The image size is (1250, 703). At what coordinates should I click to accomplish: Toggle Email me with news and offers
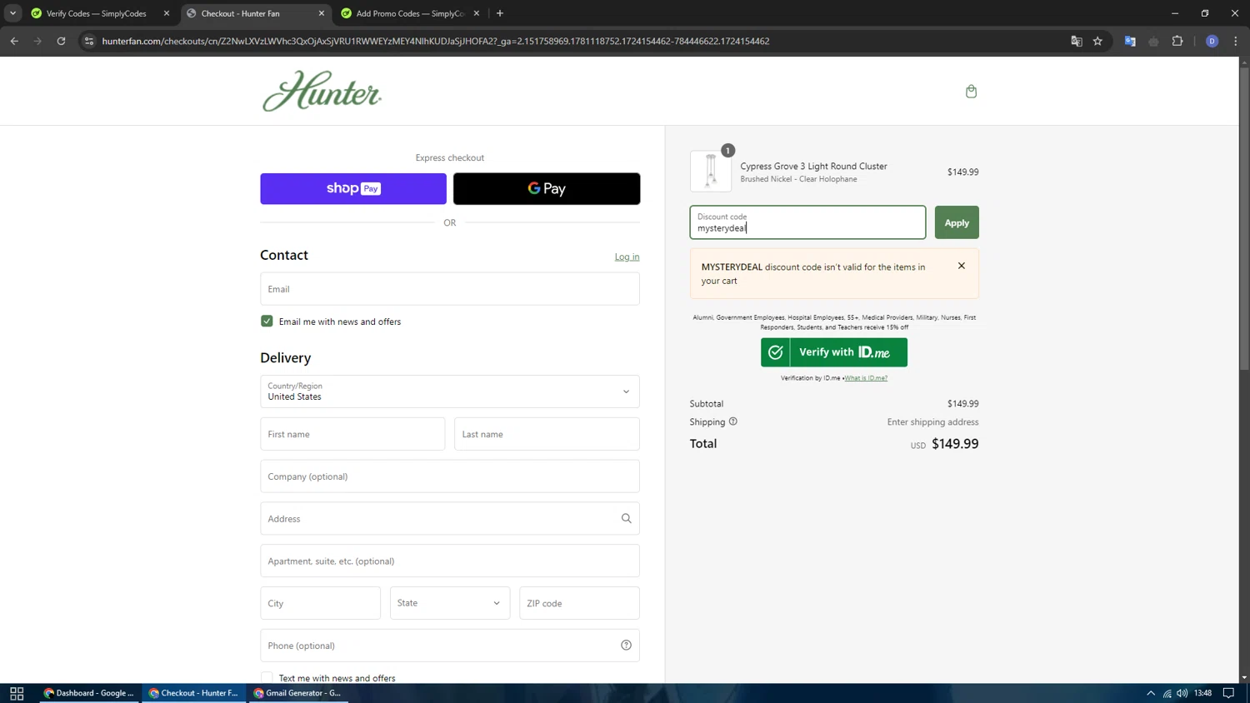[x=267, y=322]
